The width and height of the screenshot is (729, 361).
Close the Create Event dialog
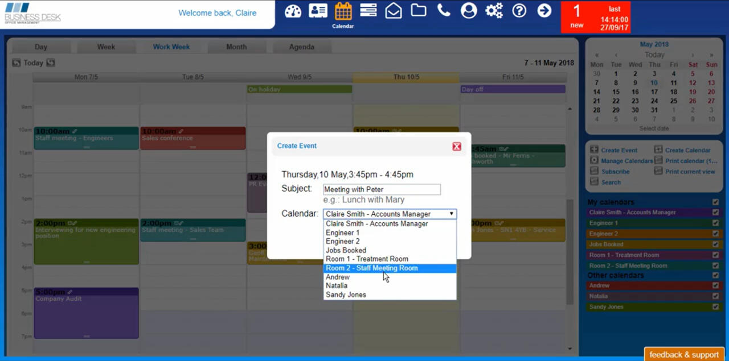[x=457, y=147]
